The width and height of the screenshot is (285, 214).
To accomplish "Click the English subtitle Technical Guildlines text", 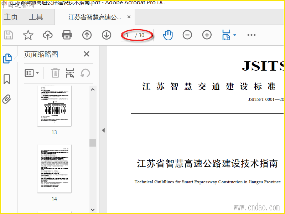I will [208, 182].
